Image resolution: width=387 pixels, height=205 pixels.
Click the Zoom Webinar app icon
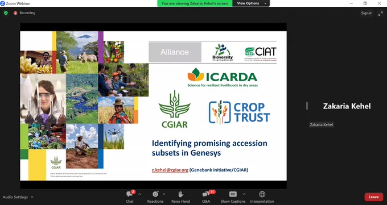(3, 3)
